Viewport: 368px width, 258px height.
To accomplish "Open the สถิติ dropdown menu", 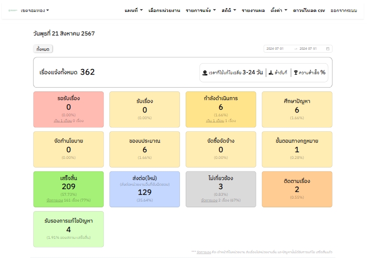I will [229, 10].
